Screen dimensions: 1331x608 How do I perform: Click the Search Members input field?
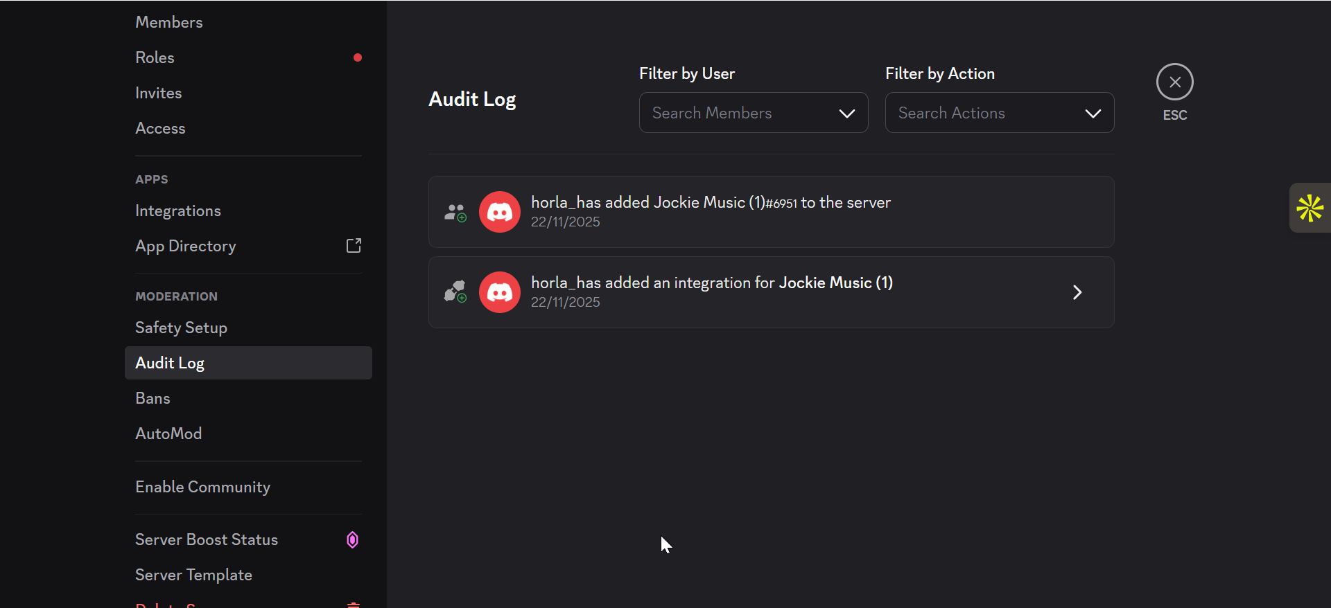tap(735, 113)
